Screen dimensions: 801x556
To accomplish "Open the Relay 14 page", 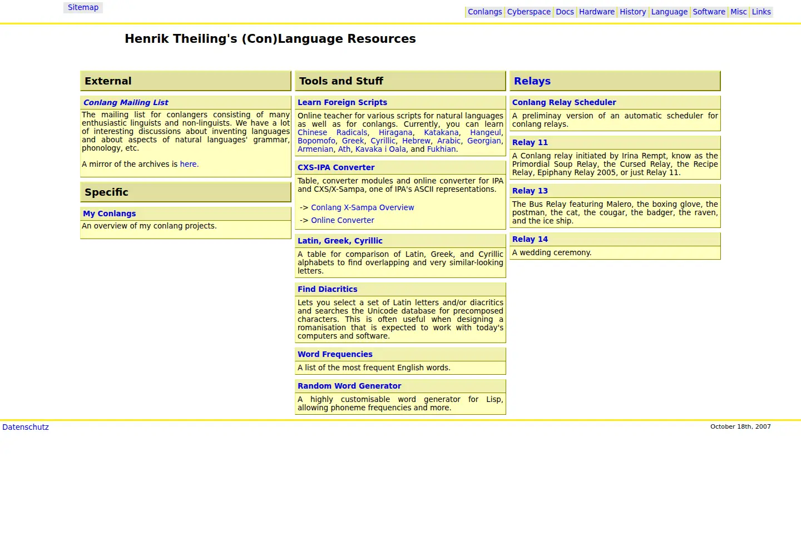I will (x=530, y=239).
